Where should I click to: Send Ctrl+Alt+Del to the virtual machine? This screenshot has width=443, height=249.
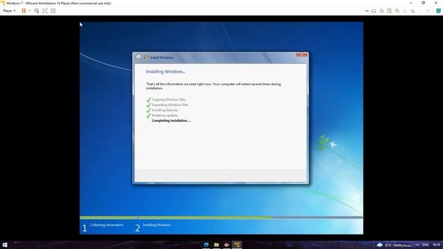[x=37, y=11]
